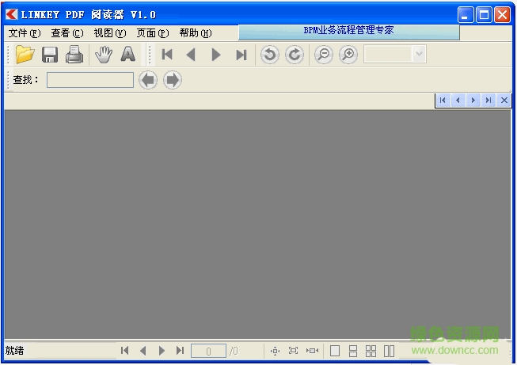The height and width of the screenshot is (365, 517).
Task: Click the 查找 search input field
Action: pyautogui.click(x=89, y=80)
